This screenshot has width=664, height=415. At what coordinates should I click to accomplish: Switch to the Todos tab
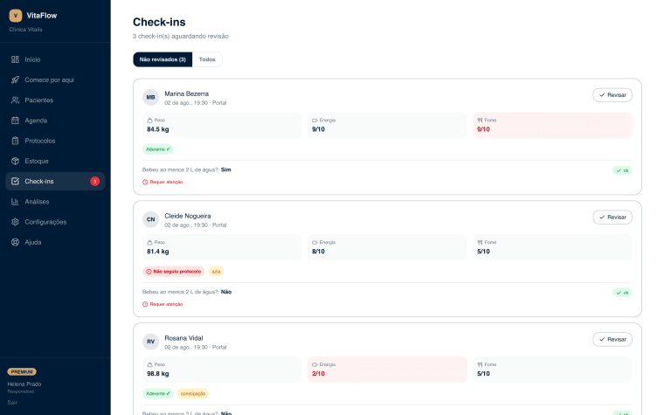207,59
